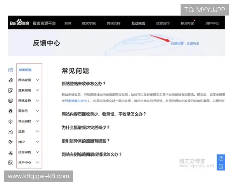Select 网站支持 label in the sidebar

(24, 101)
